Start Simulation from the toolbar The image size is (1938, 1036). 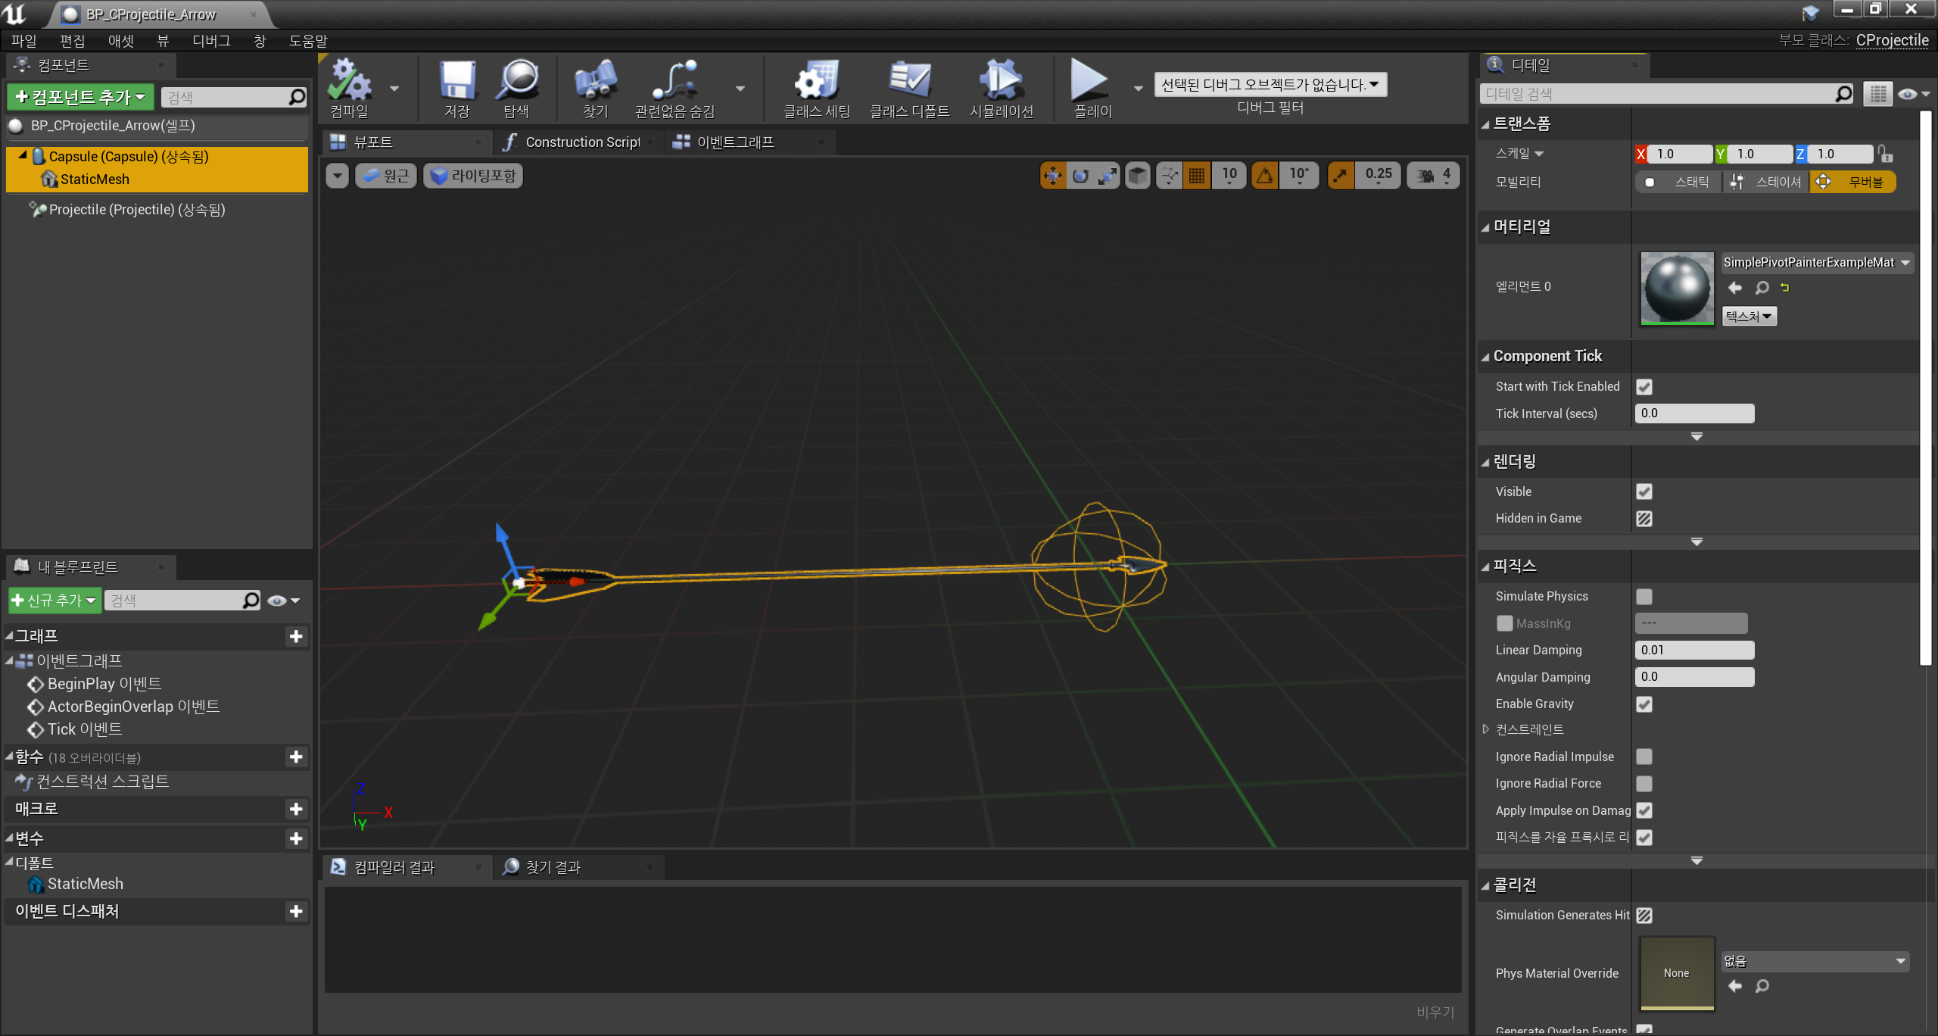click(1001, 81)
